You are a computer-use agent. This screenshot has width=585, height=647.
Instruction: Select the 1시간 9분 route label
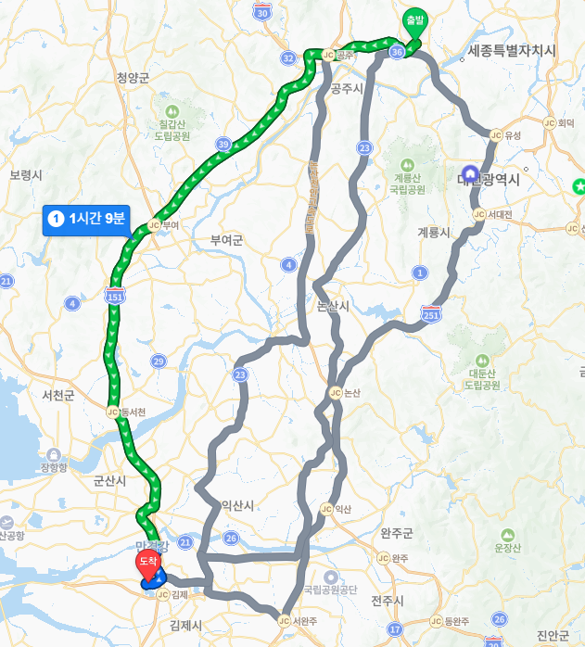87,221
